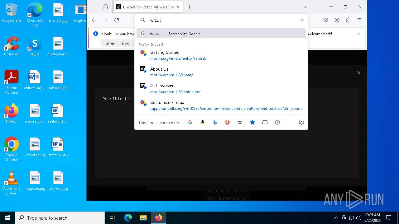Search this time in open Tabs
The height and width of the screenshot is (224, 399).
(265, 122)
